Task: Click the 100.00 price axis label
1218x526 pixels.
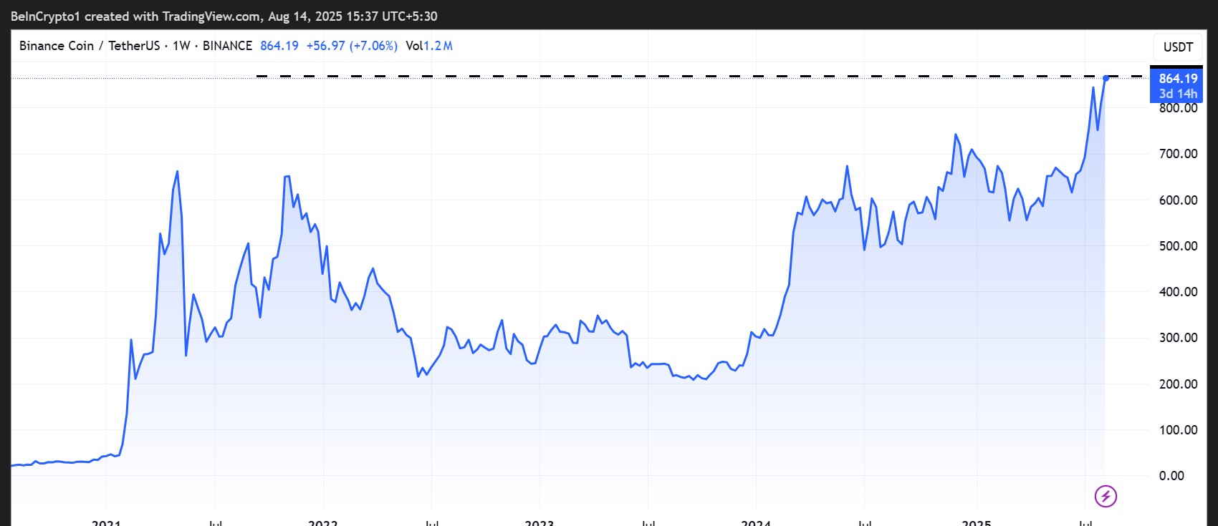Action: (1178, 429)
